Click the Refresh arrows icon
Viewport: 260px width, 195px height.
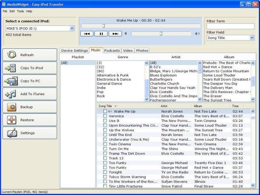(11, 54)
